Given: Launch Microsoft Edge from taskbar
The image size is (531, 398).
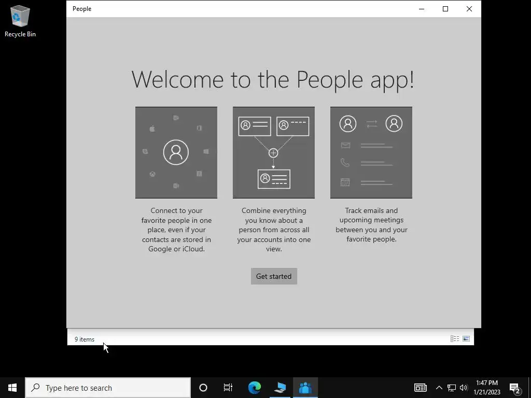Looking at the screenshot, I should [x=254, y=388].
